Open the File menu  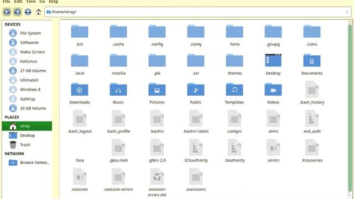(x=6, y=2)
